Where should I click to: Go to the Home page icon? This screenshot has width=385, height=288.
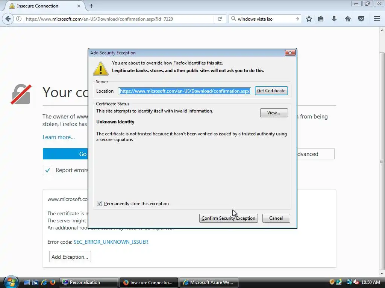coord(348,19)
